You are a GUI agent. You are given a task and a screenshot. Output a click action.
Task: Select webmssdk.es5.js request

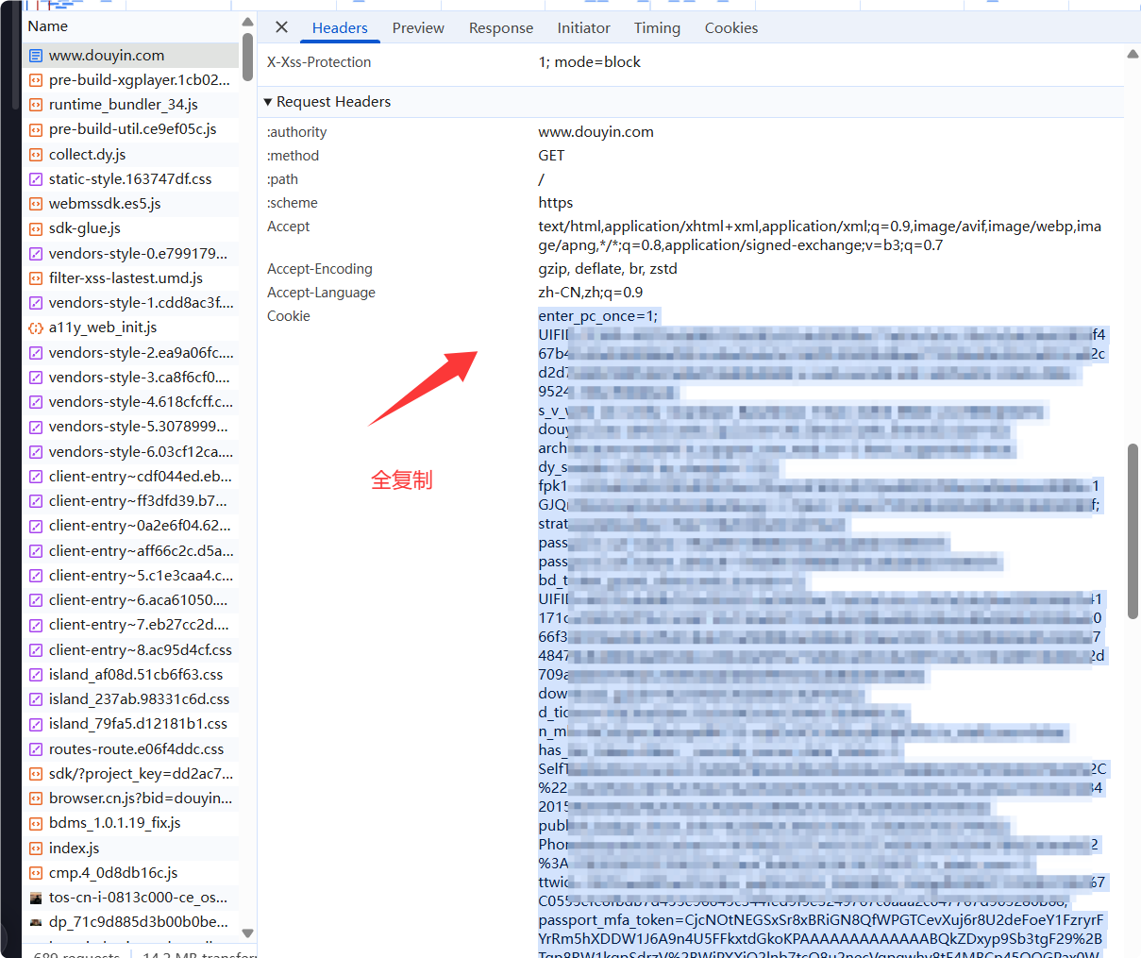point(130,204)
